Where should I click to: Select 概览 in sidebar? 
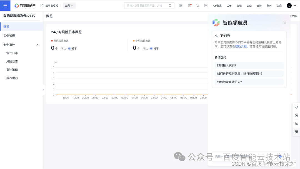pyautogui.click(x=21, y=27)
